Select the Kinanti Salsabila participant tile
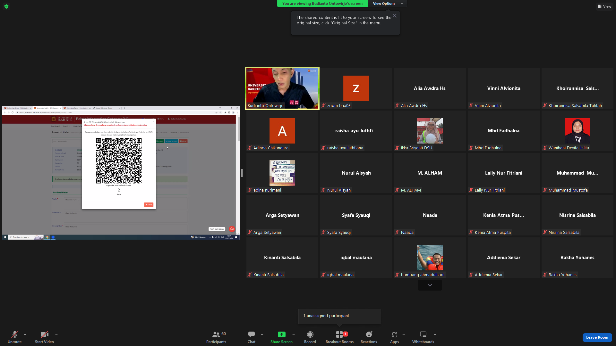This screenshot has height=346, width=616. coord(282,258)
